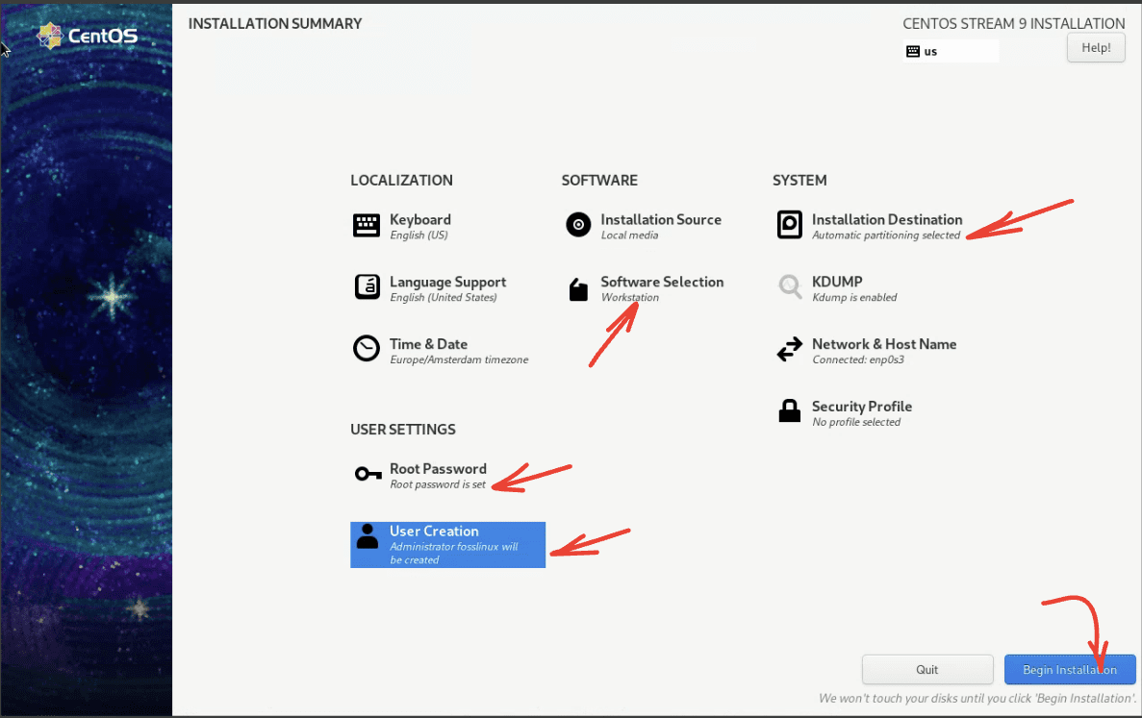The image size is (1142, 718).
Task: Click the Keyboard layout icon
Action: click(x=367, y=226)
